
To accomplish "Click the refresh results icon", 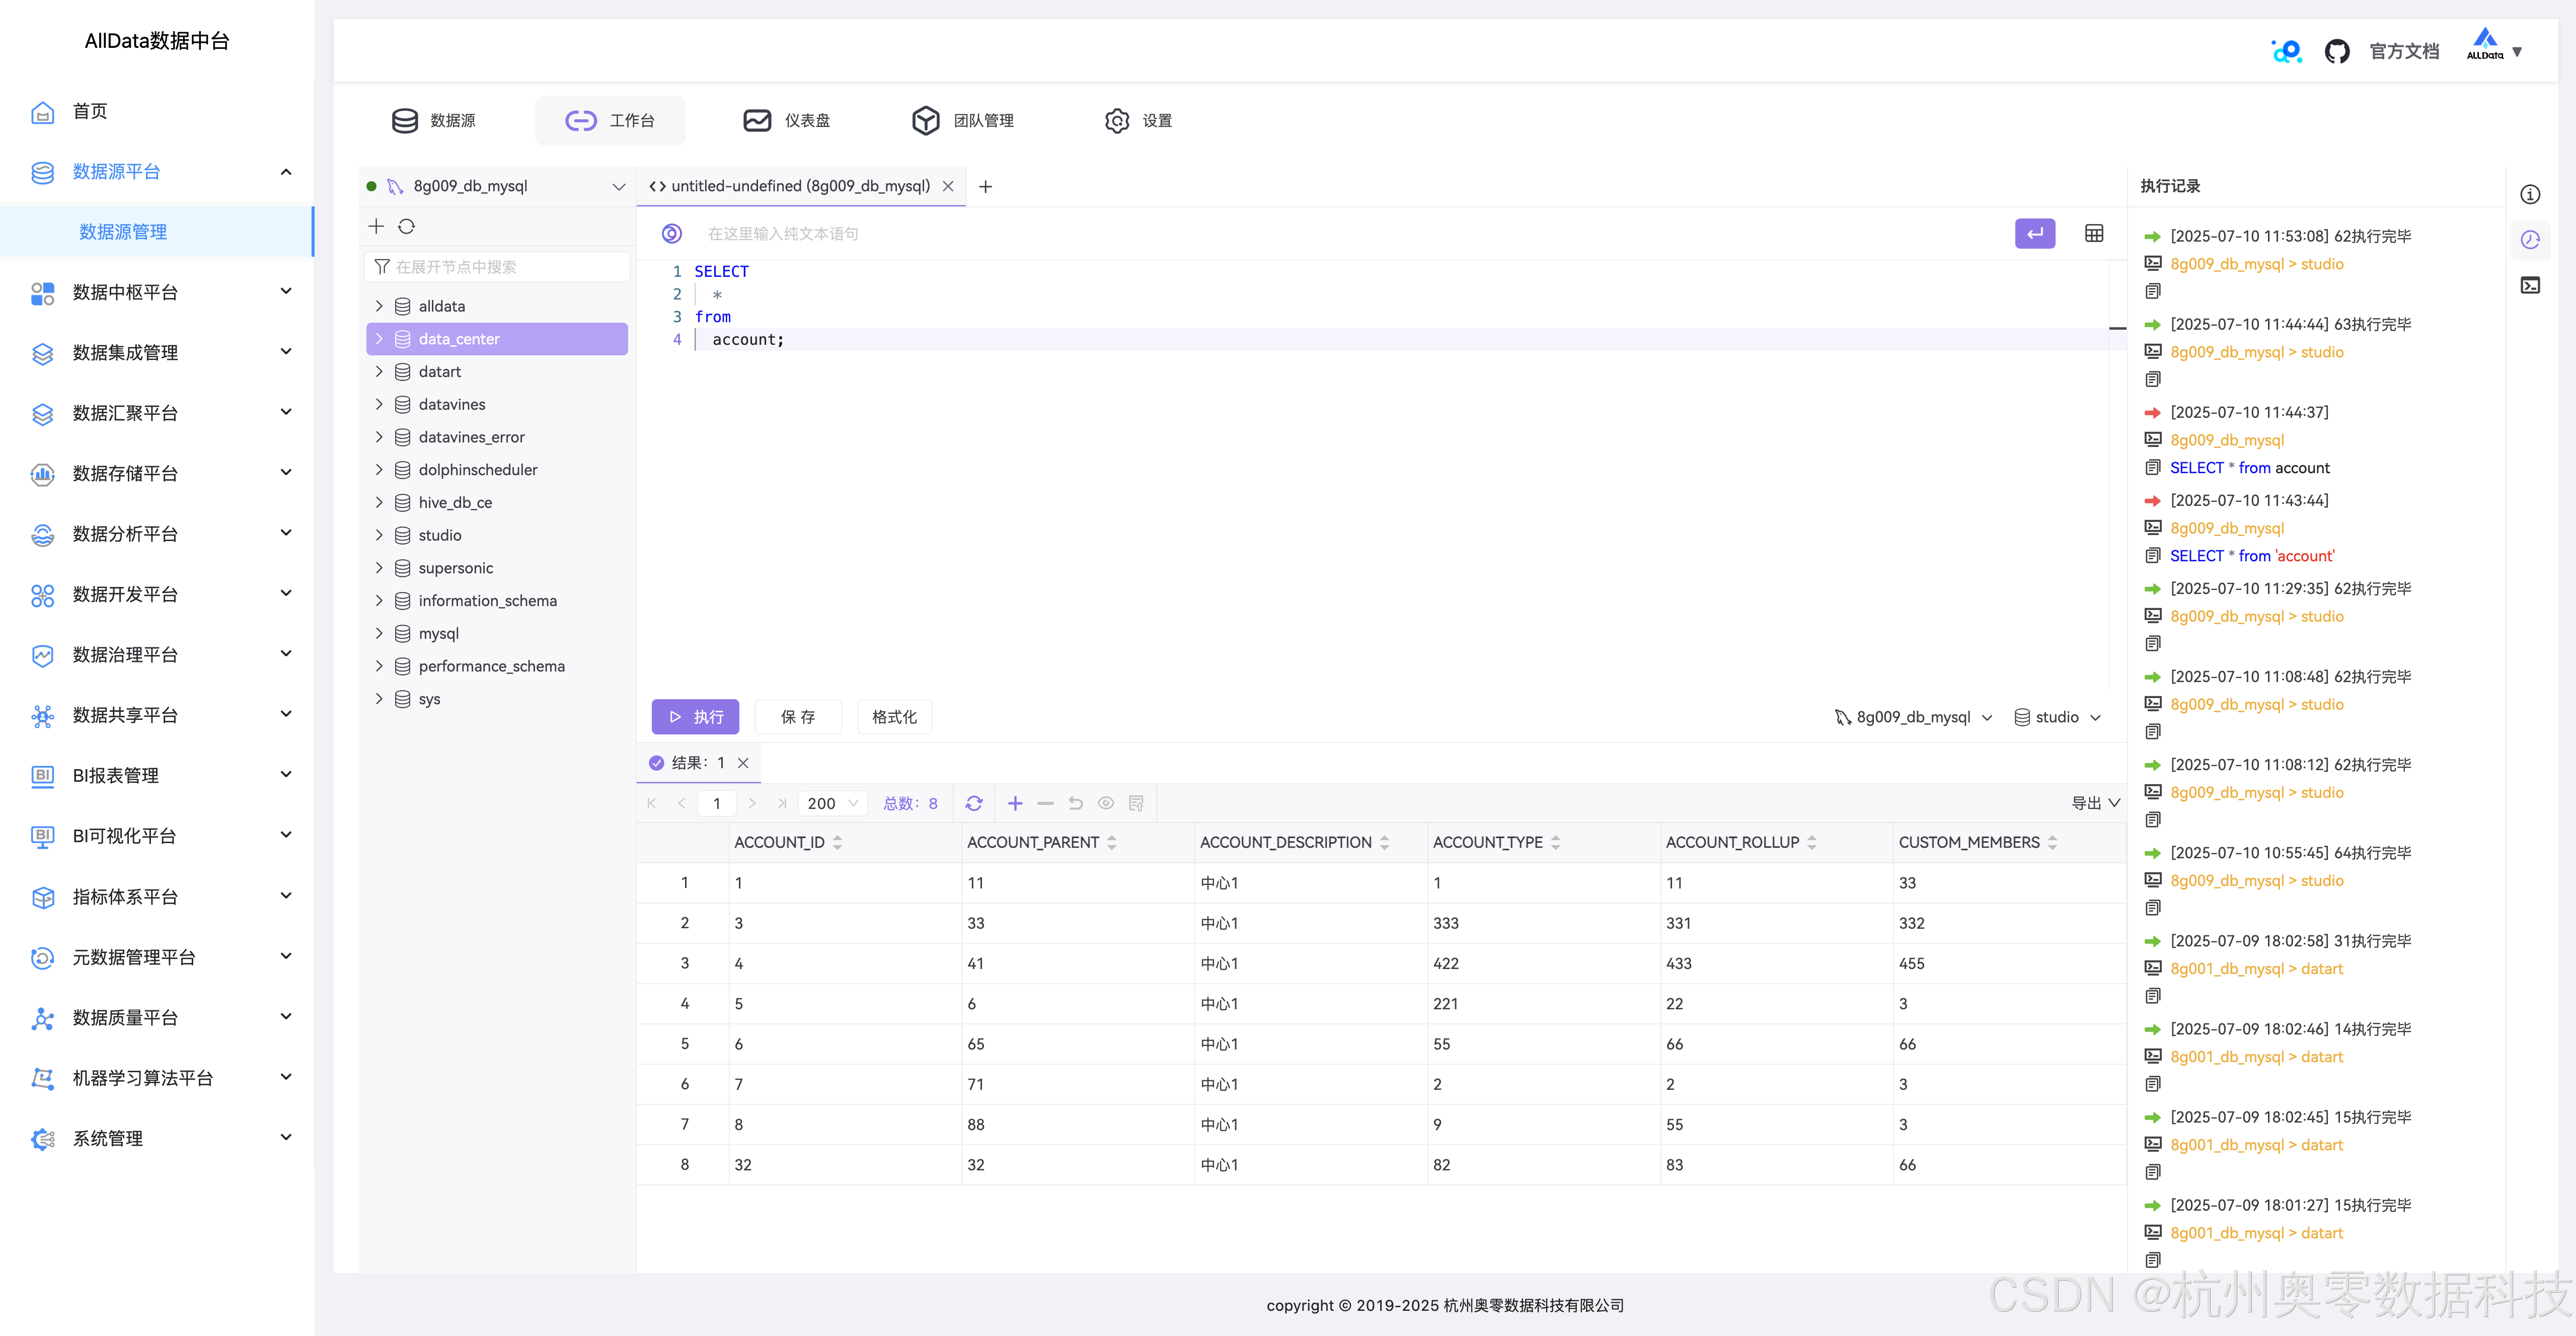I will coord(974,803).
